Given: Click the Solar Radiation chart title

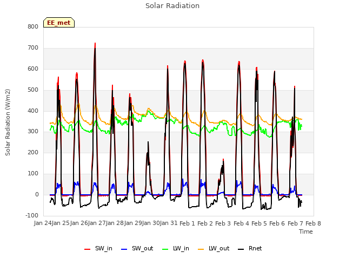Looking at the screenshot, I should coord(172,6).
